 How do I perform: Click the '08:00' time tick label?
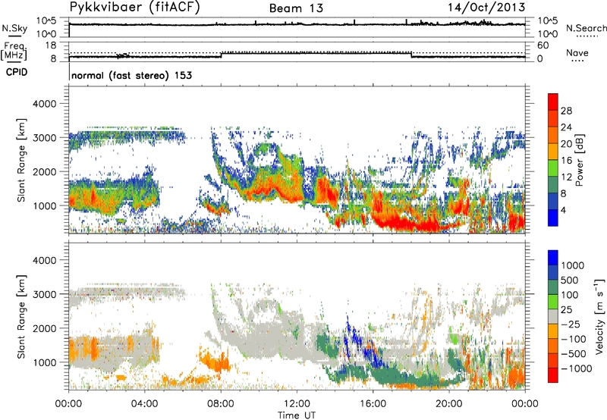click(221, 404)
